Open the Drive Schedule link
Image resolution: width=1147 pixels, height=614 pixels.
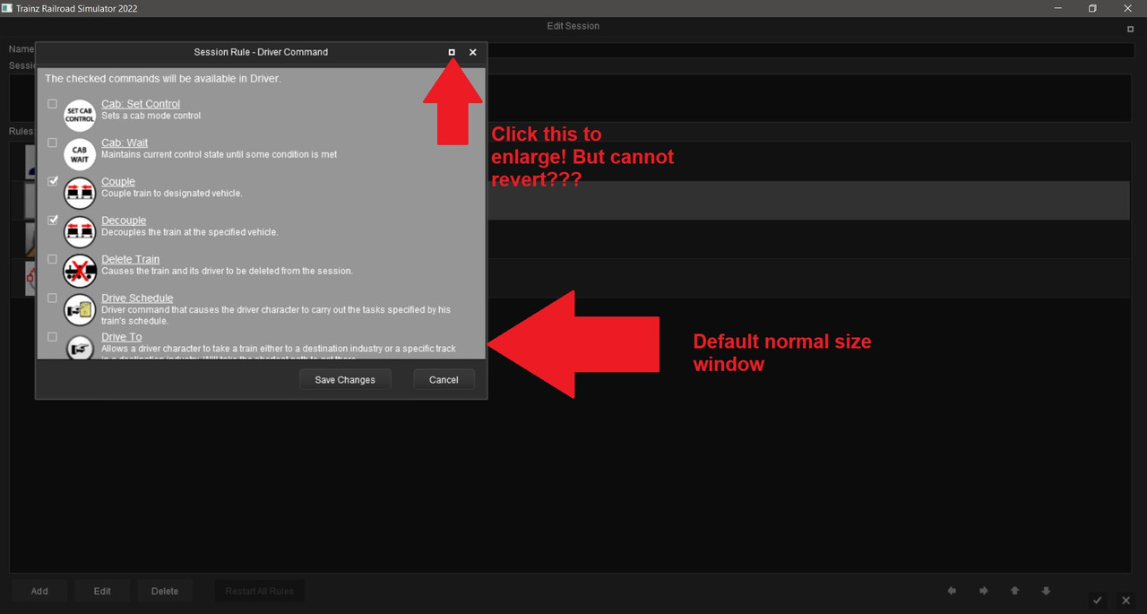pyautogui.click(x=137, y=298)
